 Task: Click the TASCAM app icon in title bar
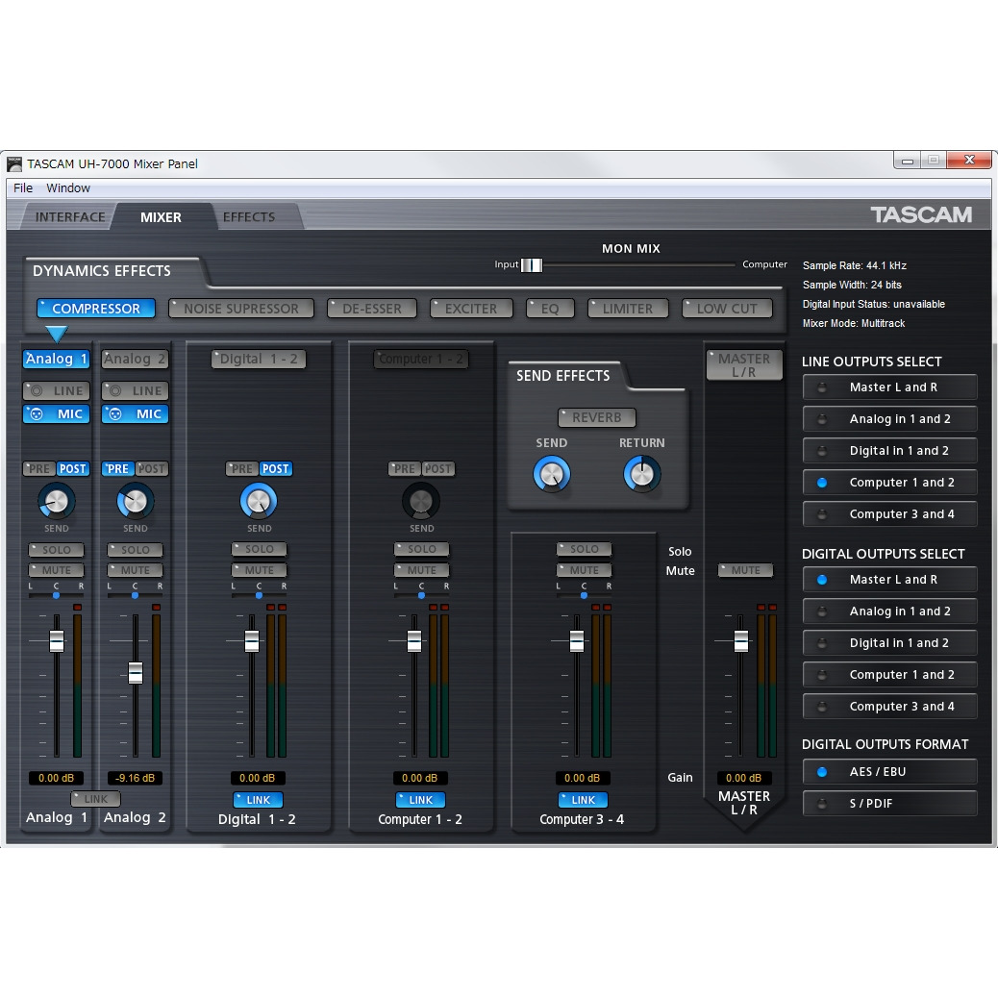click(14, 164)
